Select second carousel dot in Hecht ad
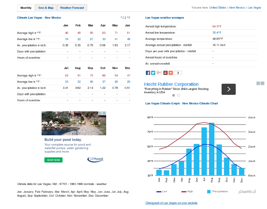The width and height of the screenshot is (267, 209). (179, 95)
